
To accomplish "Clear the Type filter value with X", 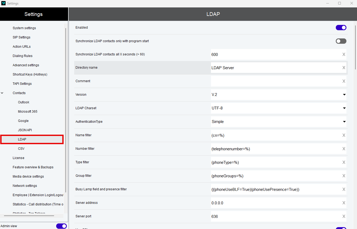I will [344, 162].
